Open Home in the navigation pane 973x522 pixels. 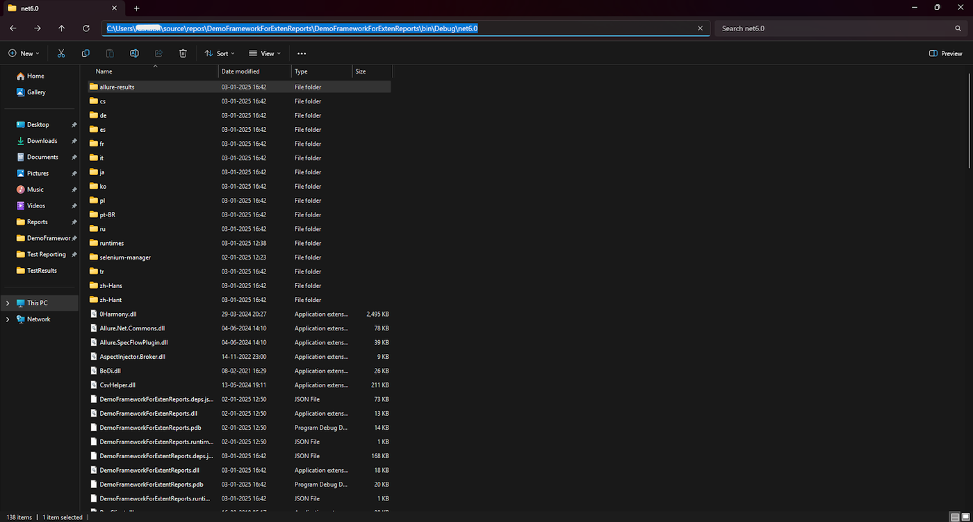(x=31, y=76)
